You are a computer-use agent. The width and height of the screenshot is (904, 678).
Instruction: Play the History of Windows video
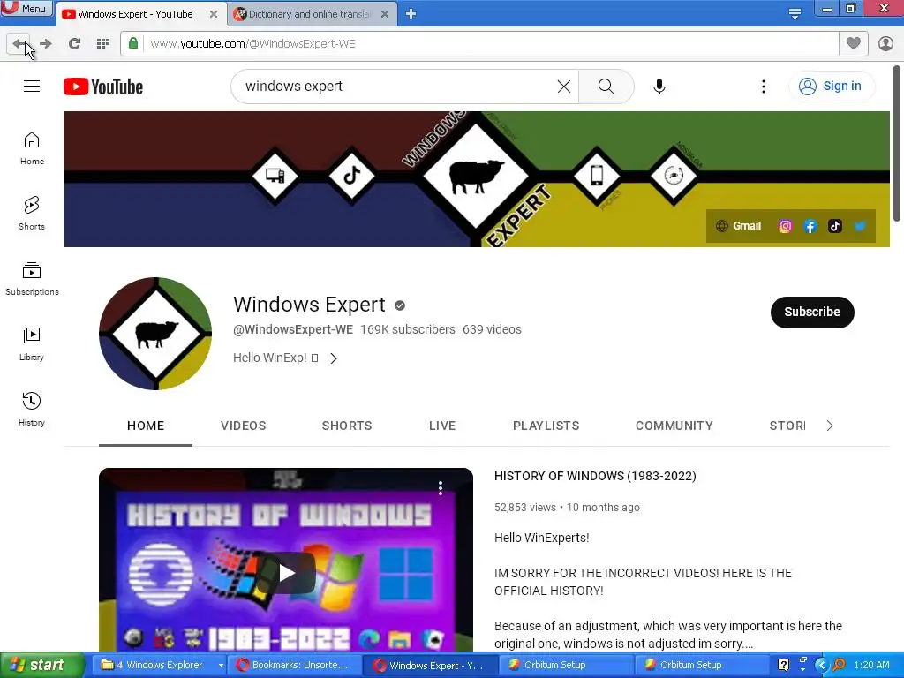pos(286,572)
